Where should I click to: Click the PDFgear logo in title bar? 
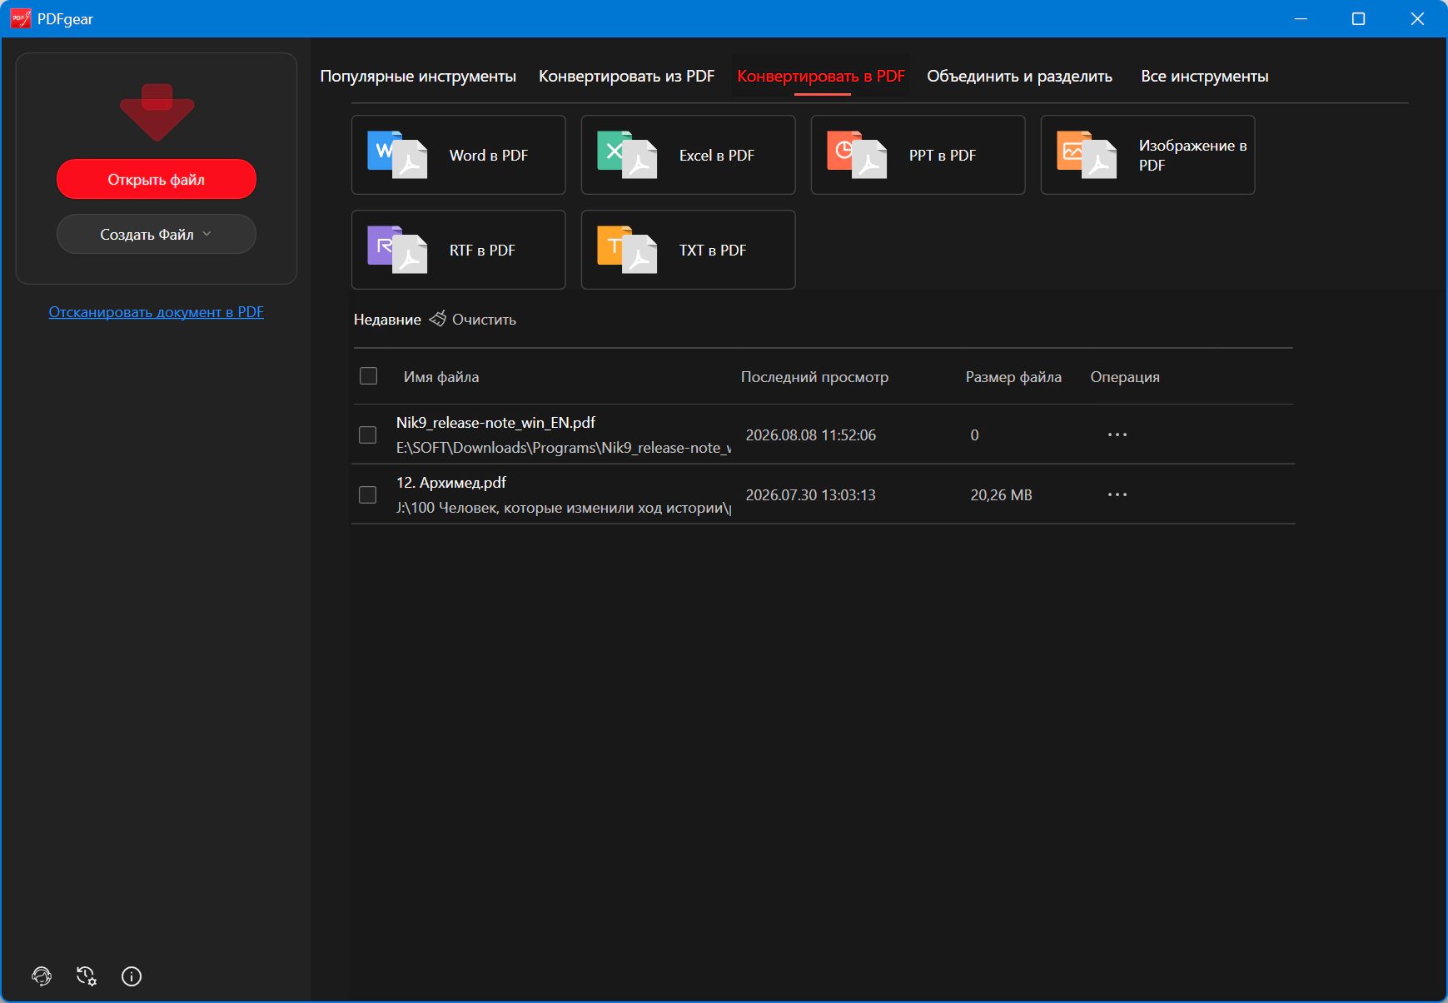[x=21, y=18]
